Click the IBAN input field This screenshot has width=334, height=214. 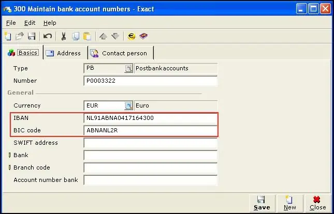(151, 118)
